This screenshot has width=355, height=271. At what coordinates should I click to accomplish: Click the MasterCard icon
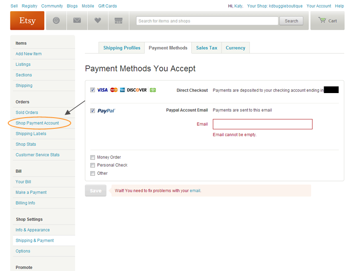[113, 90]
